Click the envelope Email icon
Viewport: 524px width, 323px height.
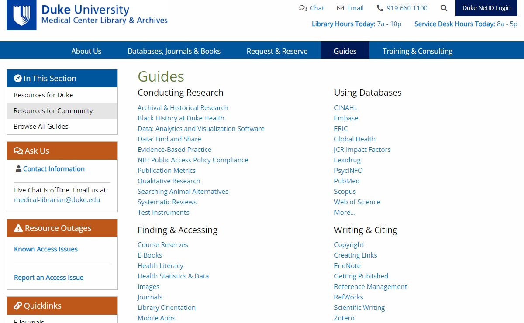(341, 8)
